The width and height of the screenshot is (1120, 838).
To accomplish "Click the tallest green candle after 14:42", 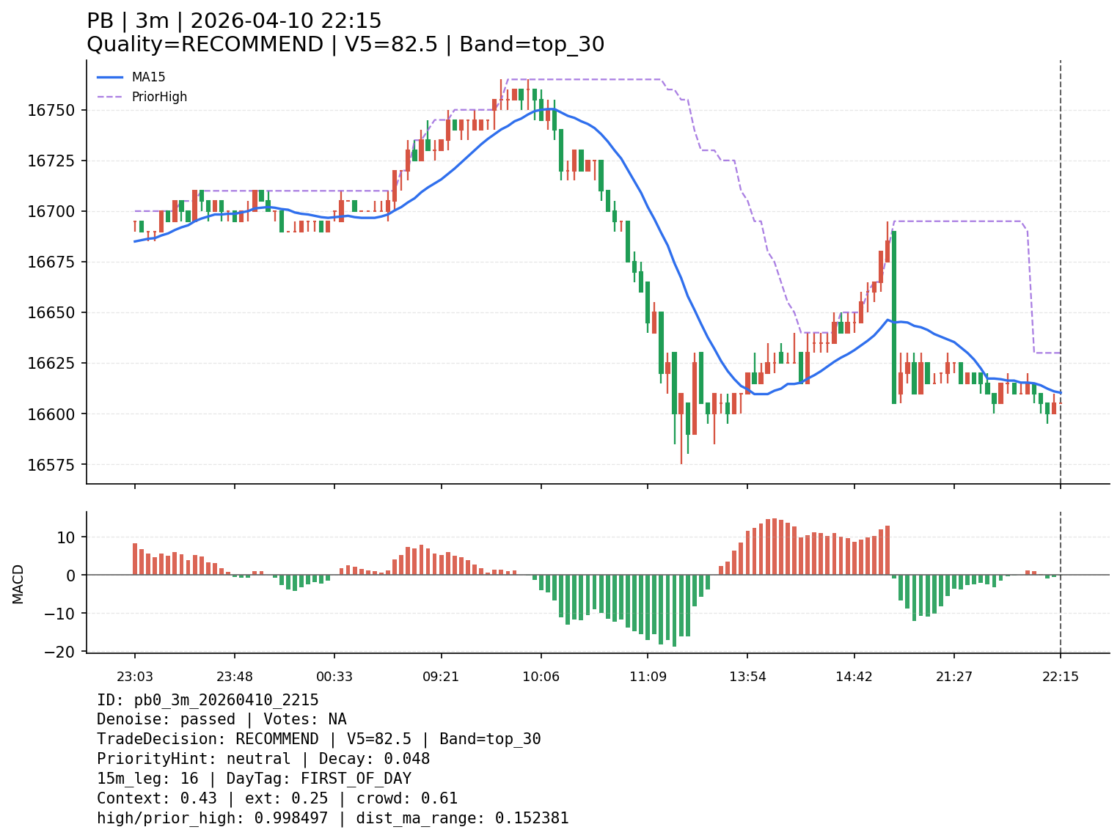I will (894, 317).
